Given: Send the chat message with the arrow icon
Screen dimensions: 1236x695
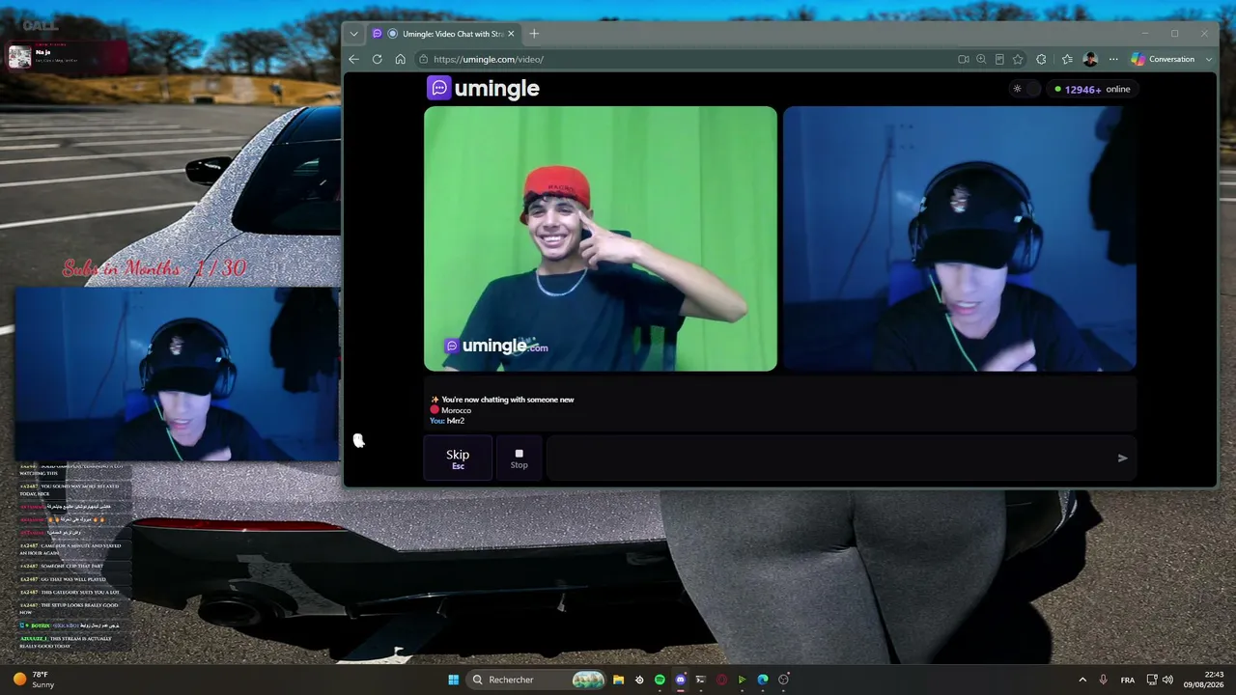Looking at the screenshot, I should (1122, 459).
